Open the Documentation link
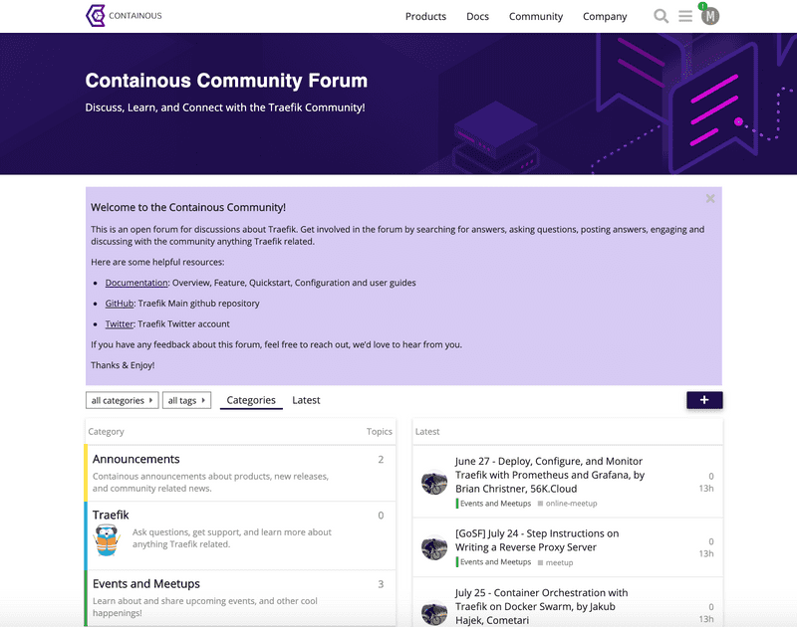The width and height of the screenshot is (797, 627). (x=136, y=283)
